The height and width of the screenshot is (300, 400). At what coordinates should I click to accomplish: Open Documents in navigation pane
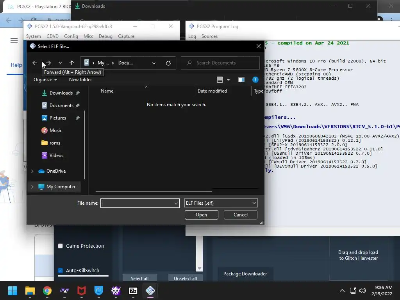(x=61, y=105)
